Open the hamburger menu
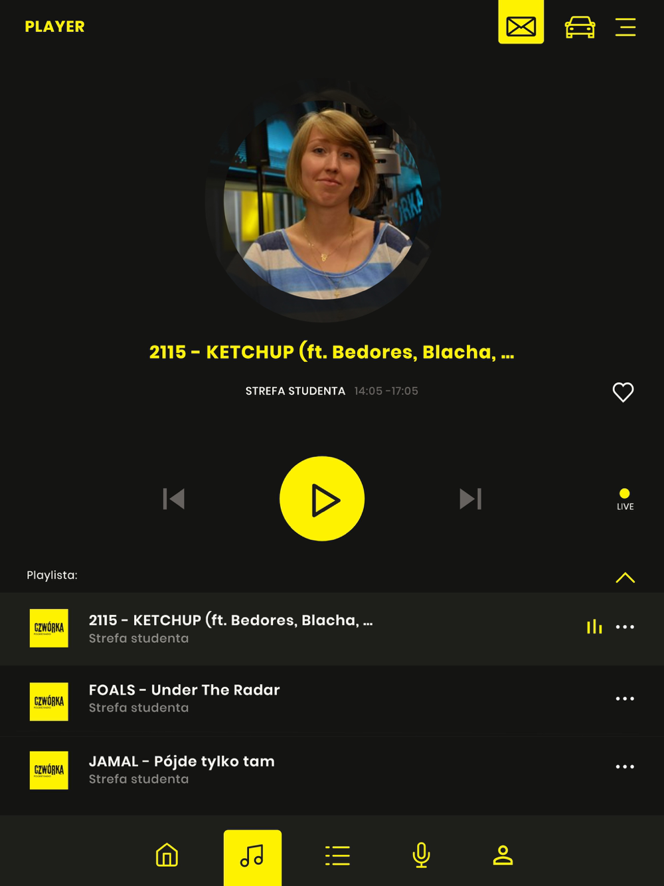The image size is (664, 886). [x=625, y=27]
